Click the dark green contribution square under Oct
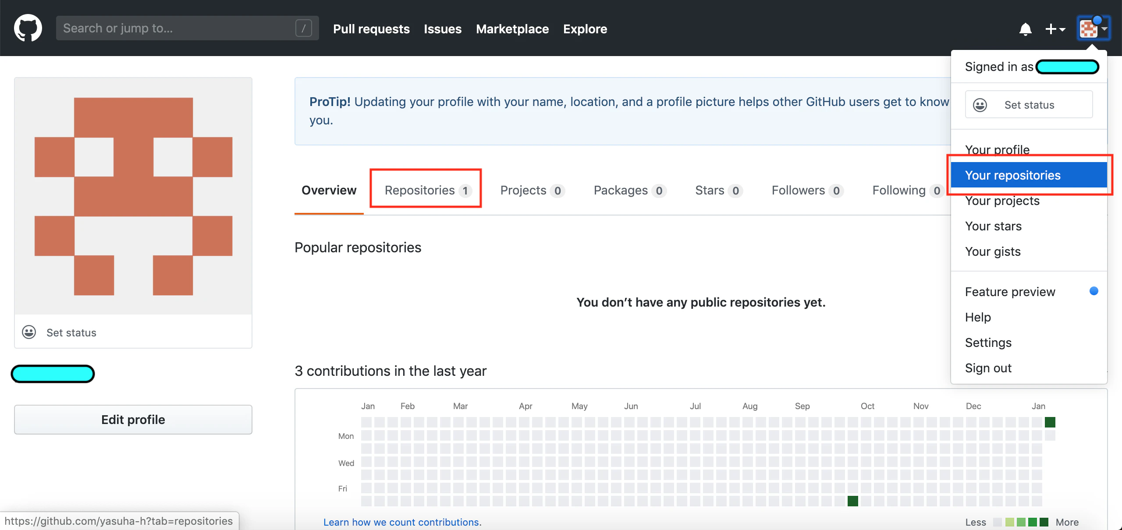 pos(852,501)
